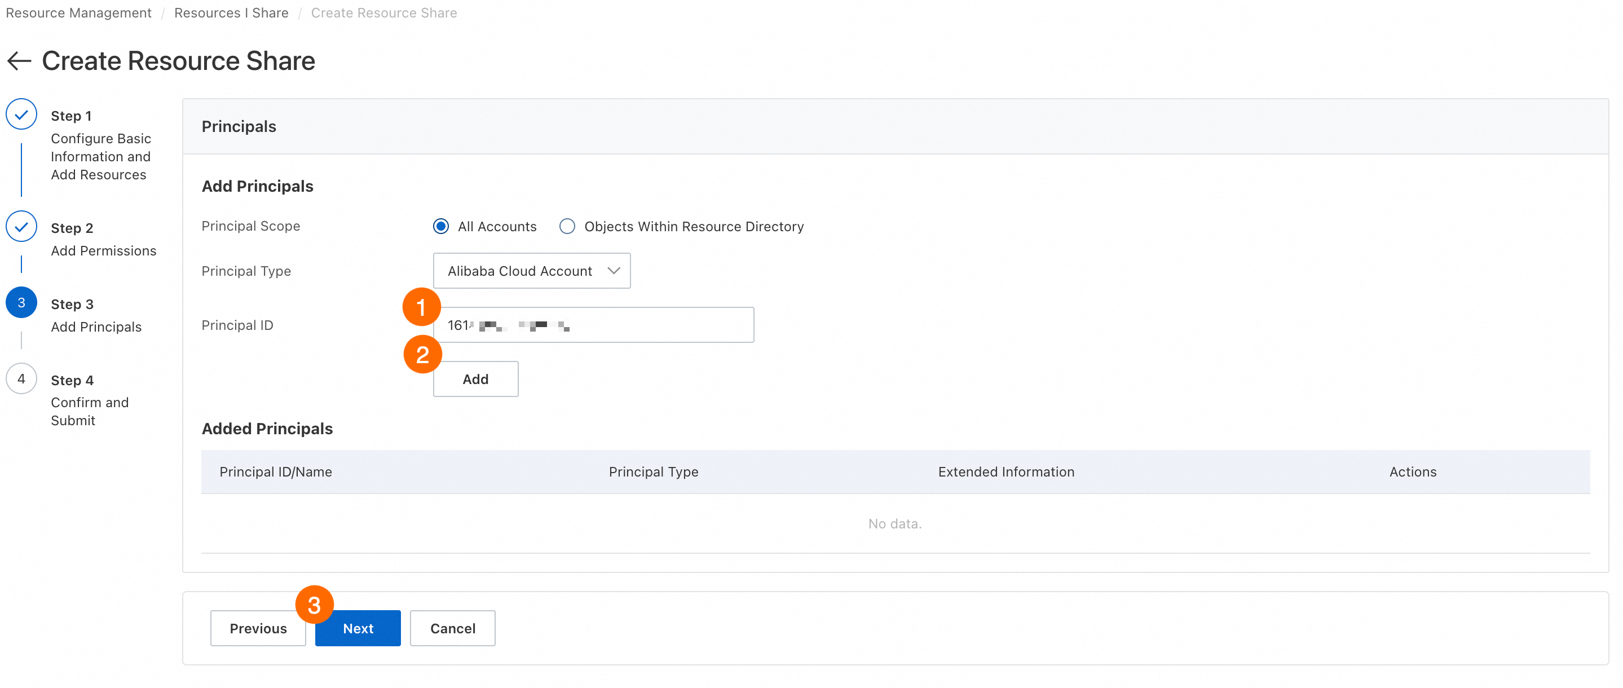Go to Resources | Share breadcrumb
1623x688 pixels.
231,12
